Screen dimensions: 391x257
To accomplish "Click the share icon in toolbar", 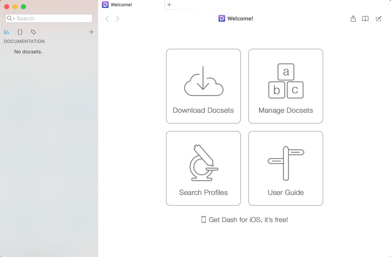I will (353, 19).
